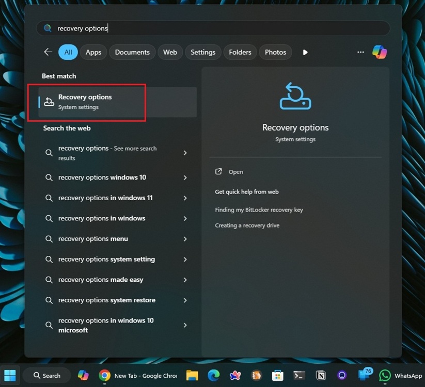Screen dimensions: 425x387
Task: Open Finding my BitLocker recovery key
Action: coord(259,209)
